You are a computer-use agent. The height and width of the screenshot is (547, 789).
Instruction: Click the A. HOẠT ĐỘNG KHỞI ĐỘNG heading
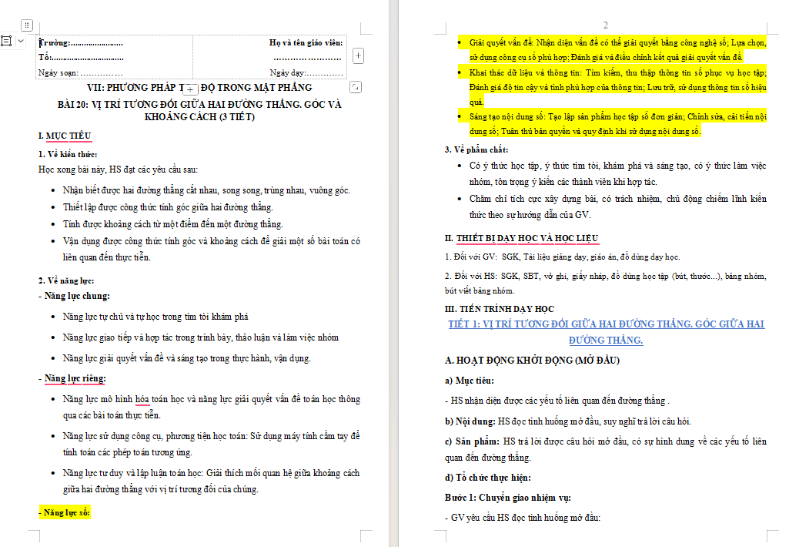(532, 360)
